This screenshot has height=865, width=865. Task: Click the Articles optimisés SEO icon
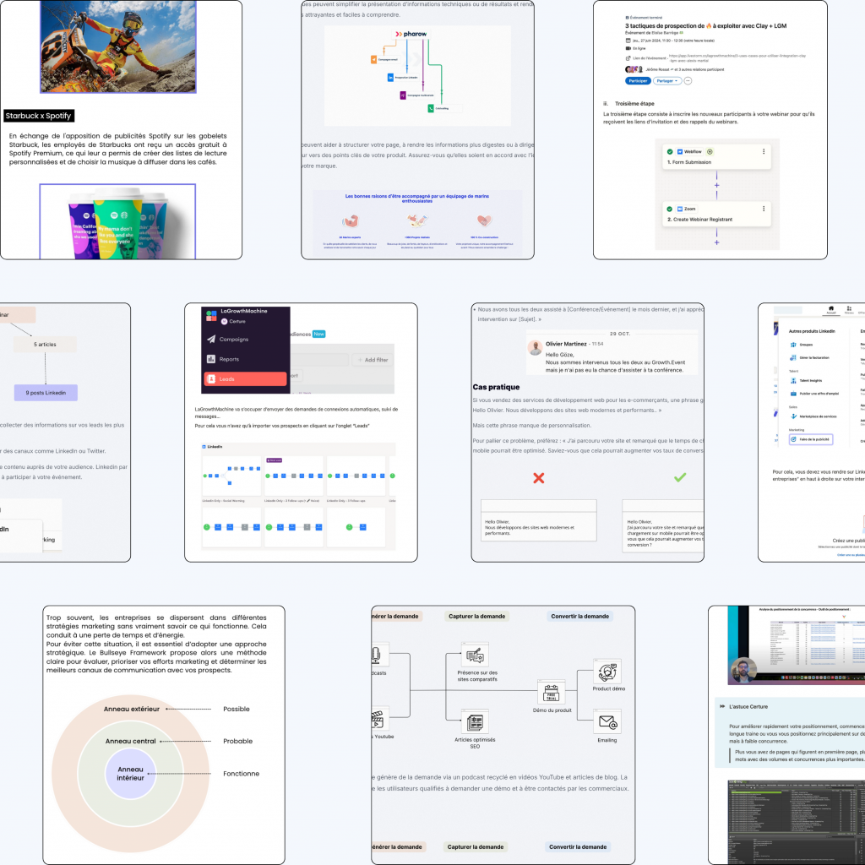[474, 723]
